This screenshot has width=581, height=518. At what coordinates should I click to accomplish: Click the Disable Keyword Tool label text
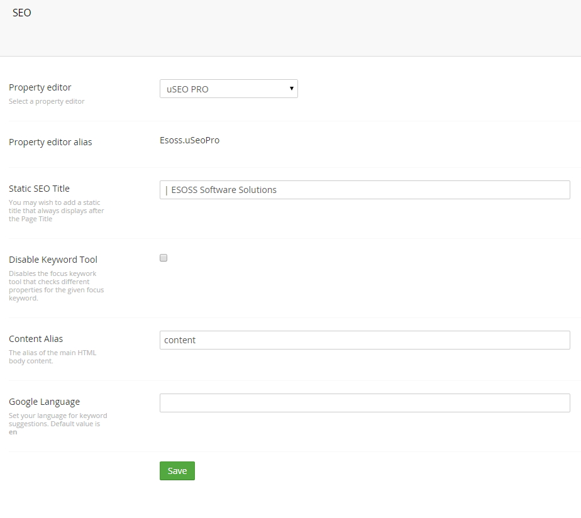(x=53, y=260)
